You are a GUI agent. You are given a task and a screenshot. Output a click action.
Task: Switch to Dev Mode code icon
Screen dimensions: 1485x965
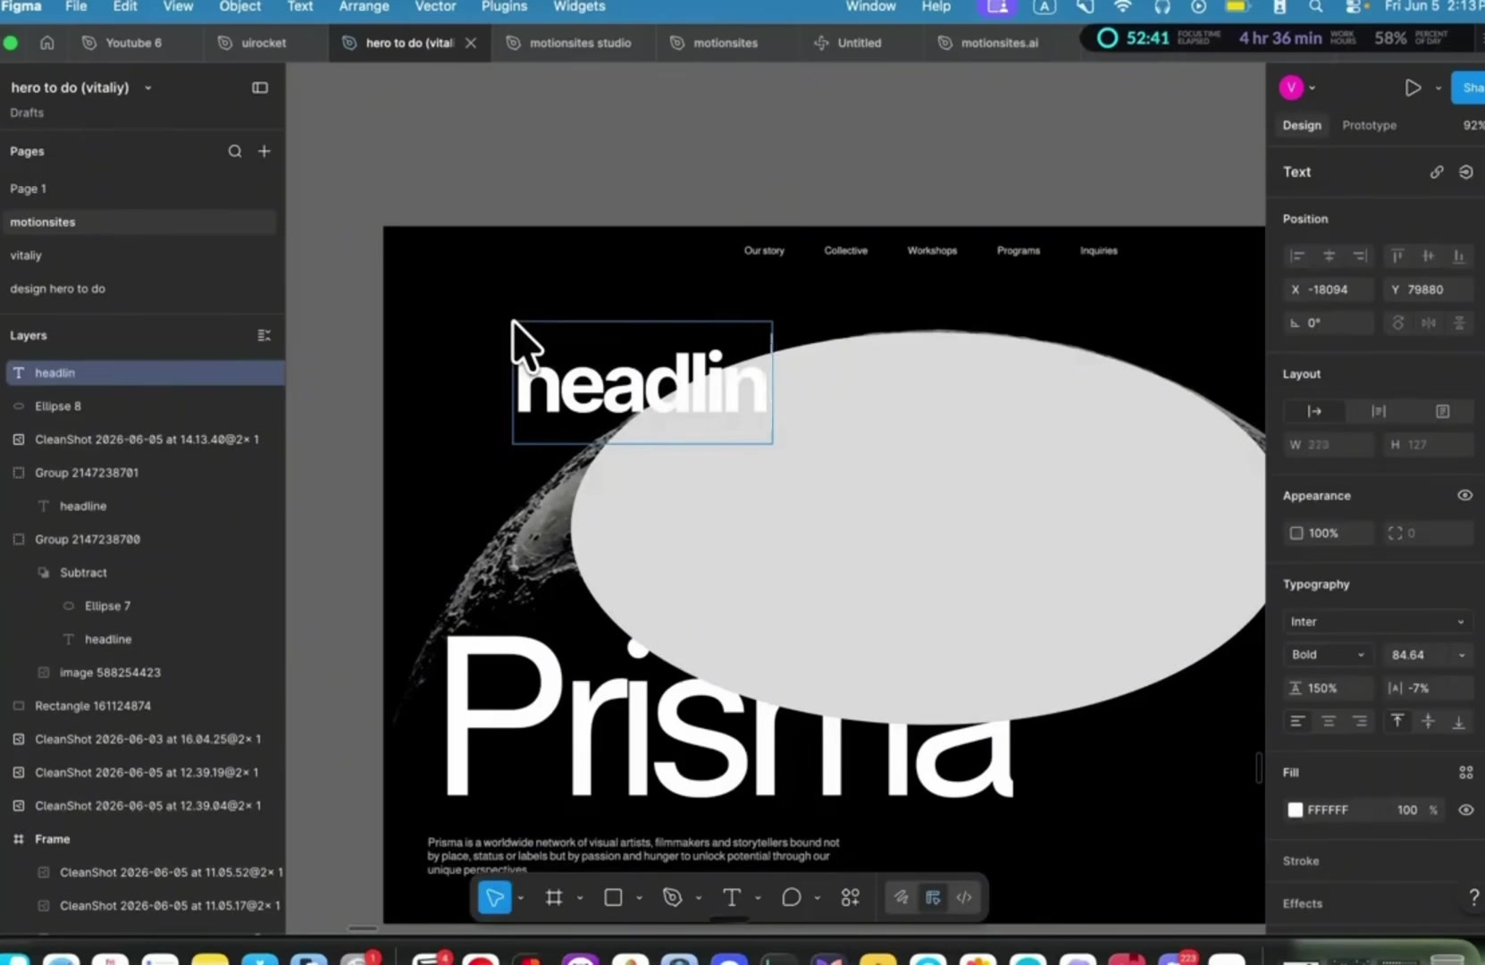pos(964,897)
